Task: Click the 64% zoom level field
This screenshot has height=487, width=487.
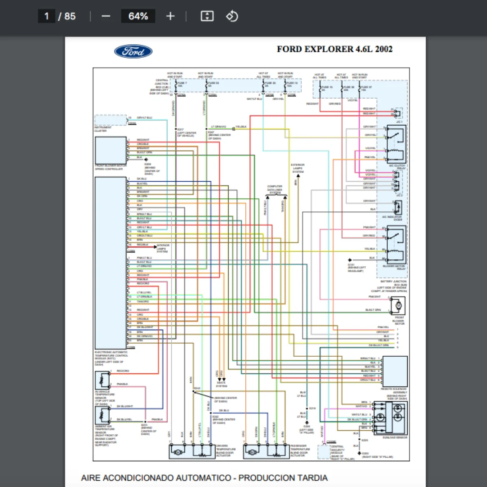Action: [138, 16]
